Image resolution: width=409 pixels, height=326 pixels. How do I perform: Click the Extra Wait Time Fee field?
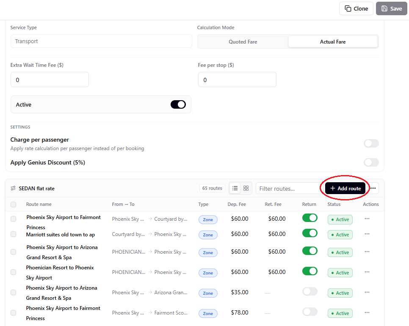pos(50,80)
